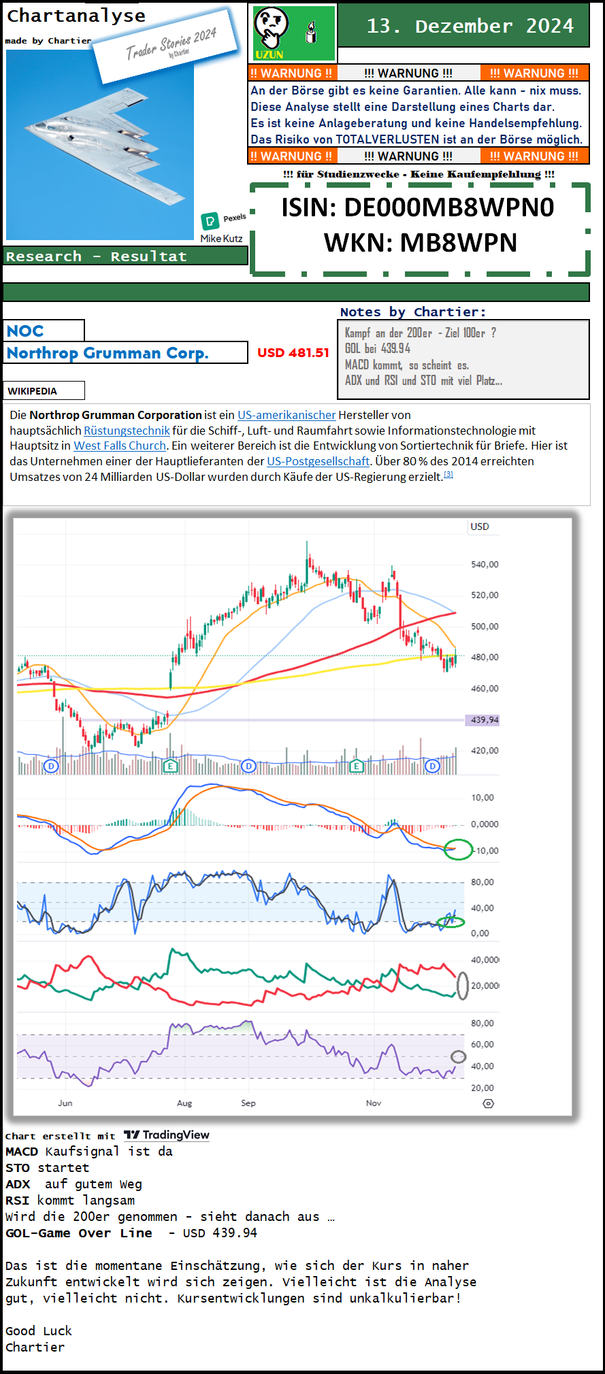Screen dimensions: 605x1374
Task: Click the Sep label on time axis
Action: (x=248, y=1103)
